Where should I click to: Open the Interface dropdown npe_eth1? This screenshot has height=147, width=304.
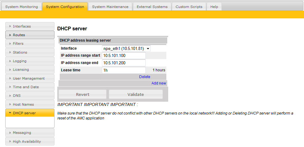pos(126,48)
